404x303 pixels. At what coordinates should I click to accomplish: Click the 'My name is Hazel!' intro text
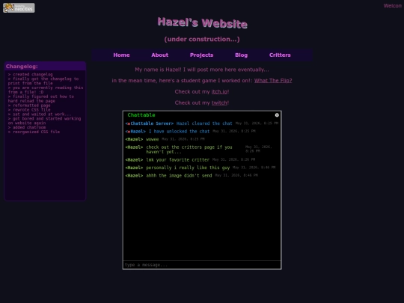(202, 70)
